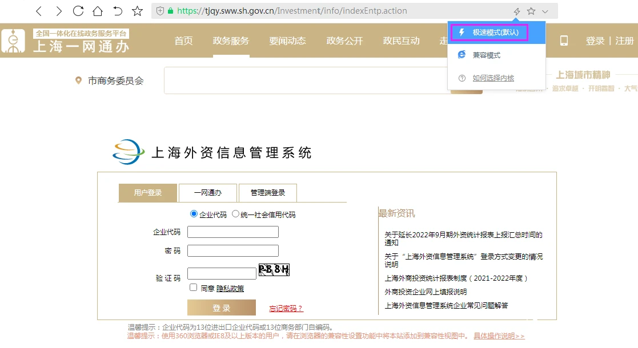Check the 同意 privacy policy checkbox
This screenshot has width=638, height=348.
[194, 288]
